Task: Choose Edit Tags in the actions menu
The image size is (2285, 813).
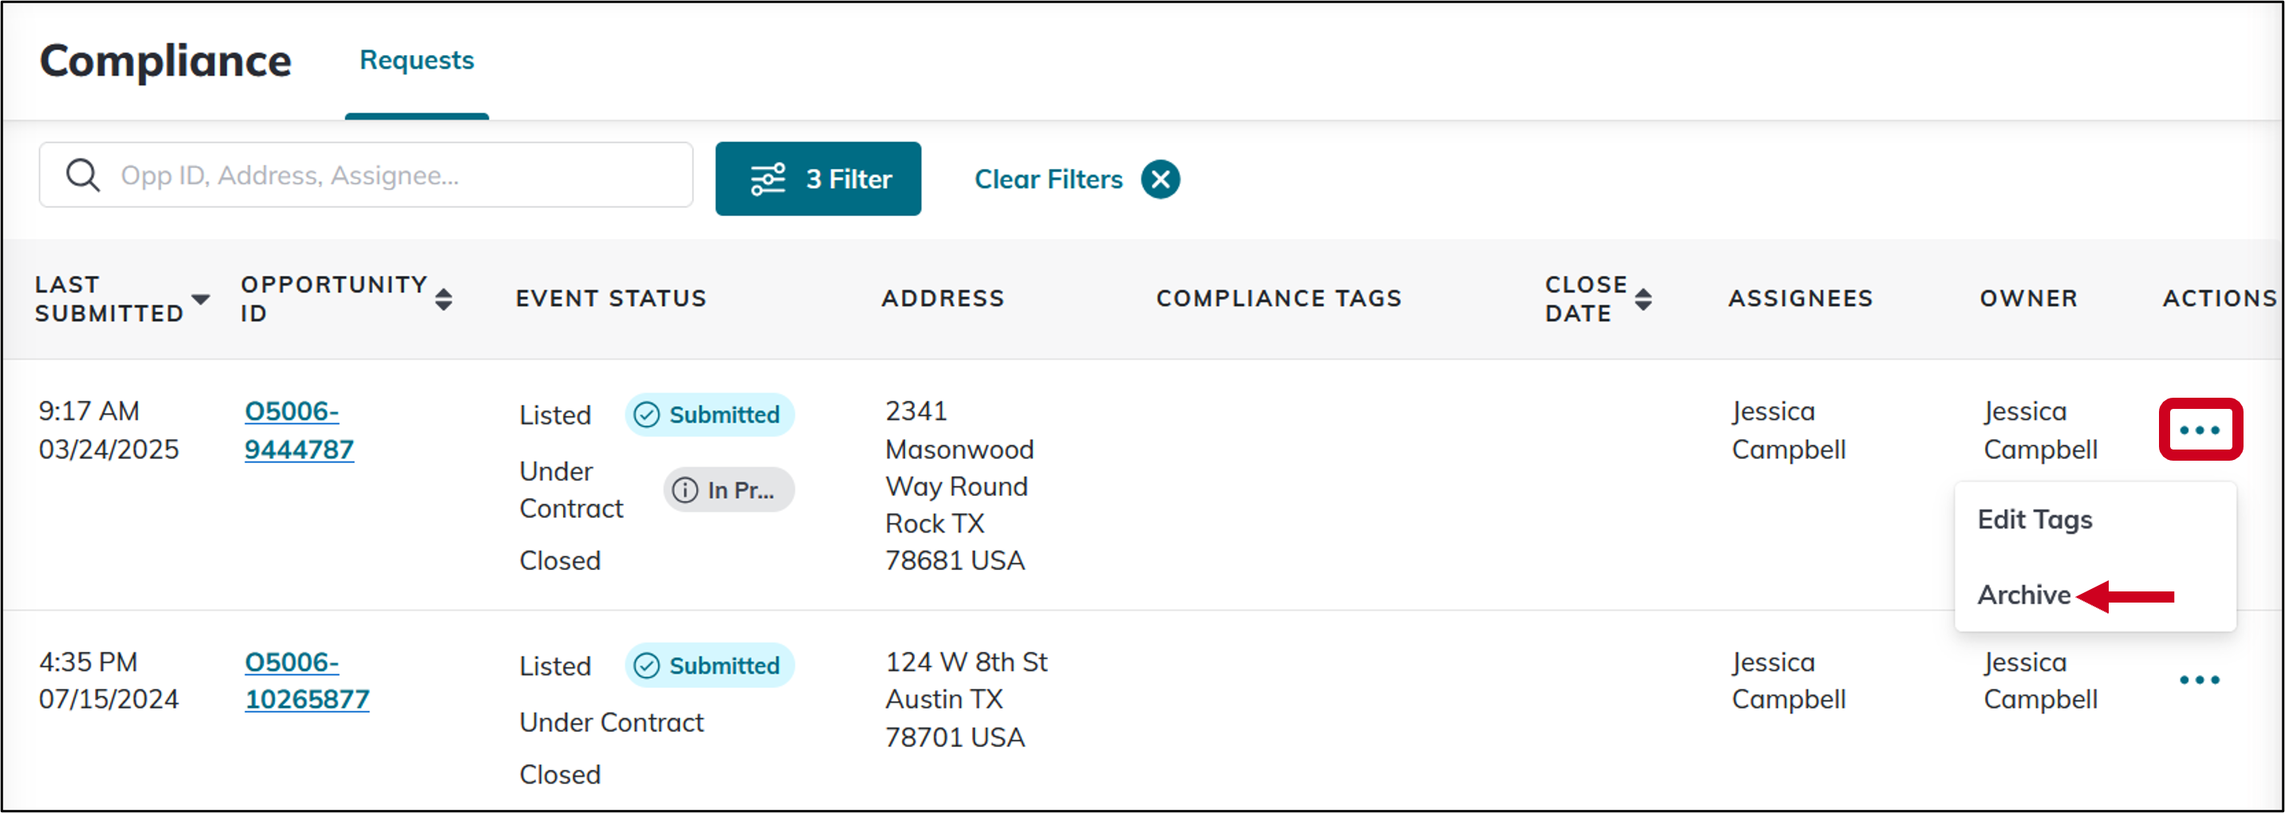Action: tap(2033, 520)
